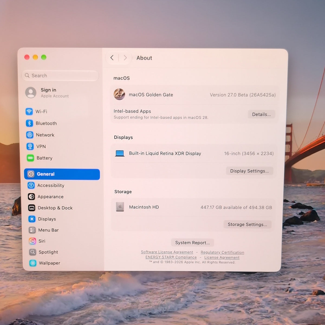Open System Report
Screen dimensions: 325x325
pos(192,242)
